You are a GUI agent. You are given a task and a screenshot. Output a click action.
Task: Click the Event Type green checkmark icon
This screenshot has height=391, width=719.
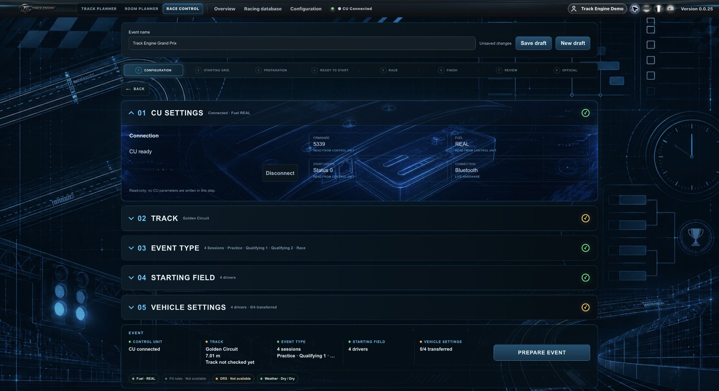pos(585,248)
